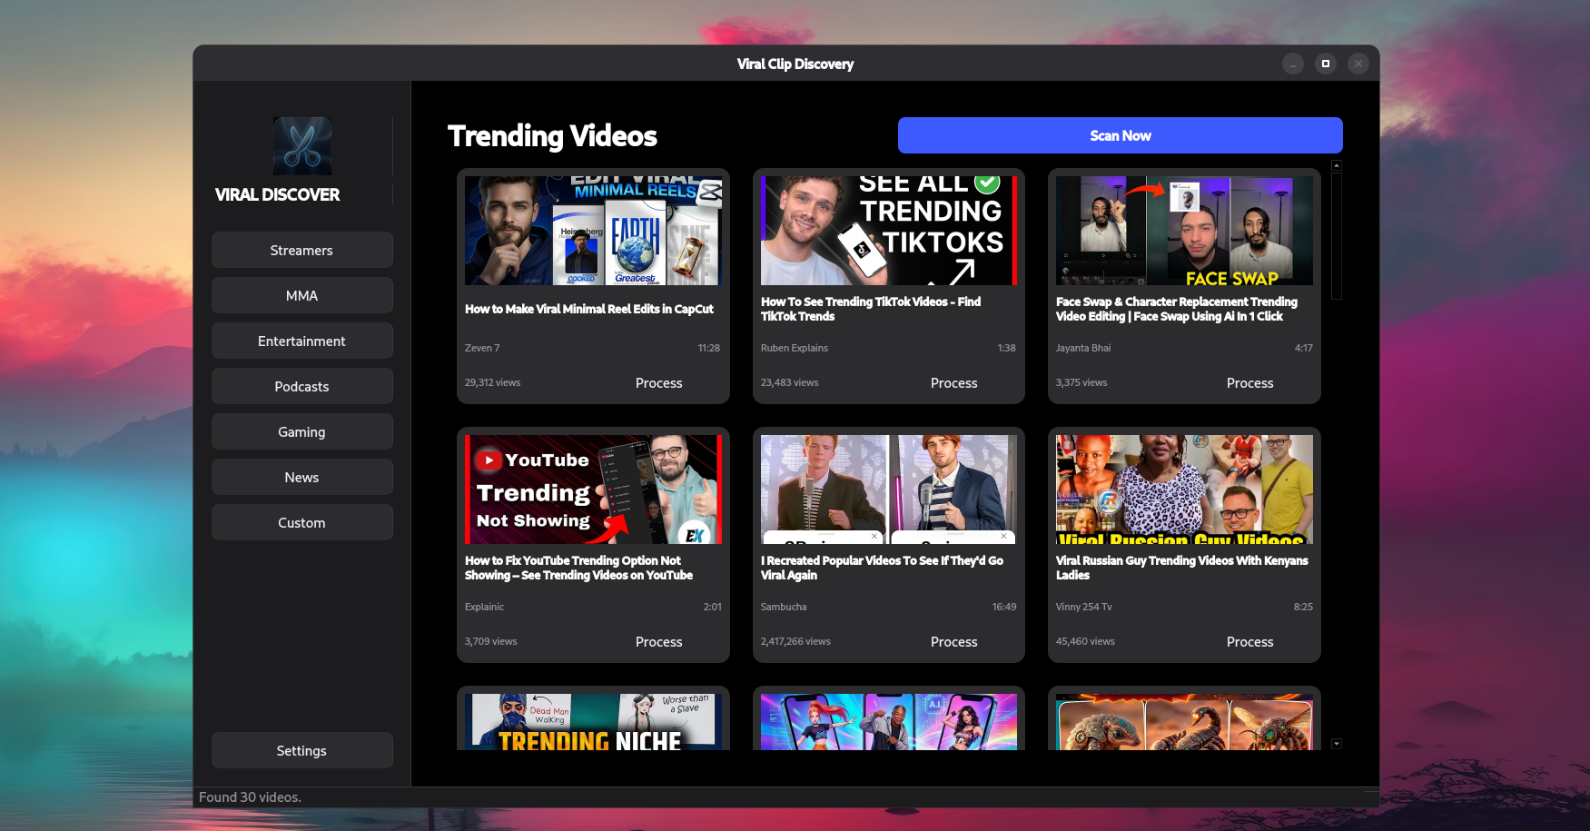This screenshot has height=831, width=1590.
Task: Click the '45,460 views' count
Action: click(1085, 641)
